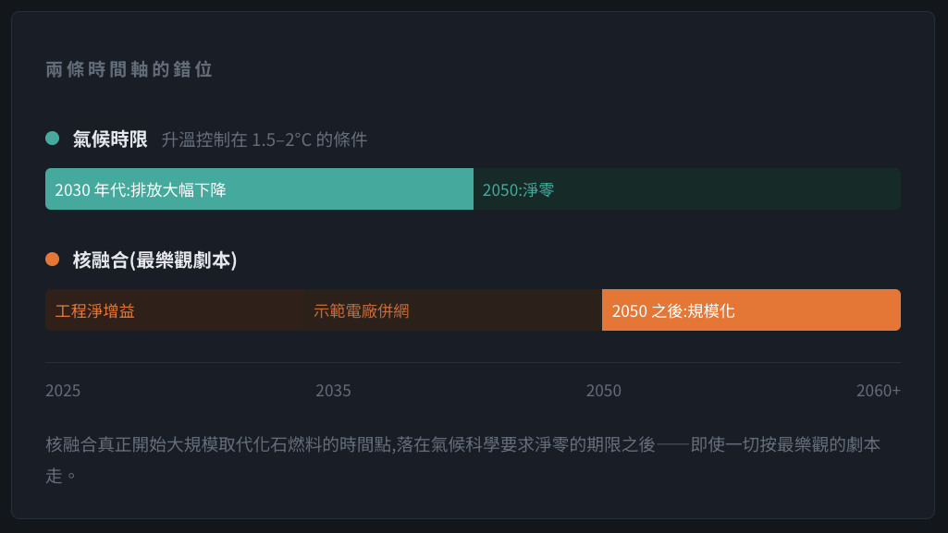The image size is (948, 533).
Task: Click the 2050:淨零 text label
Action: [x=518, y=190]
